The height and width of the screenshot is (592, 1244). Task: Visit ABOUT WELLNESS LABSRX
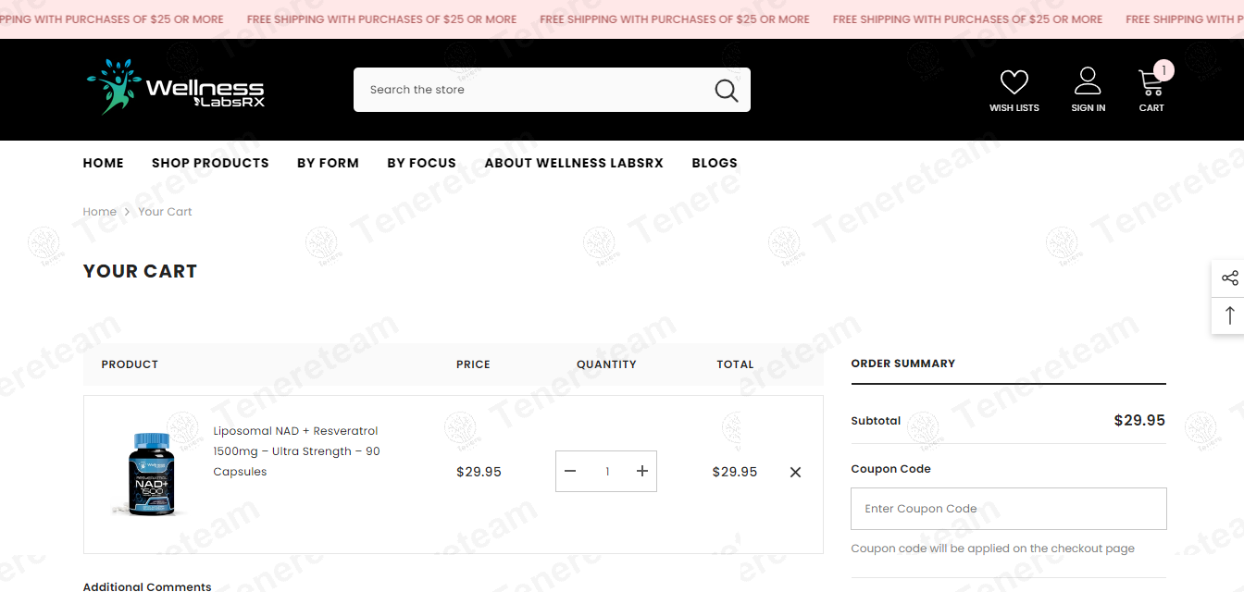(573, 163)
